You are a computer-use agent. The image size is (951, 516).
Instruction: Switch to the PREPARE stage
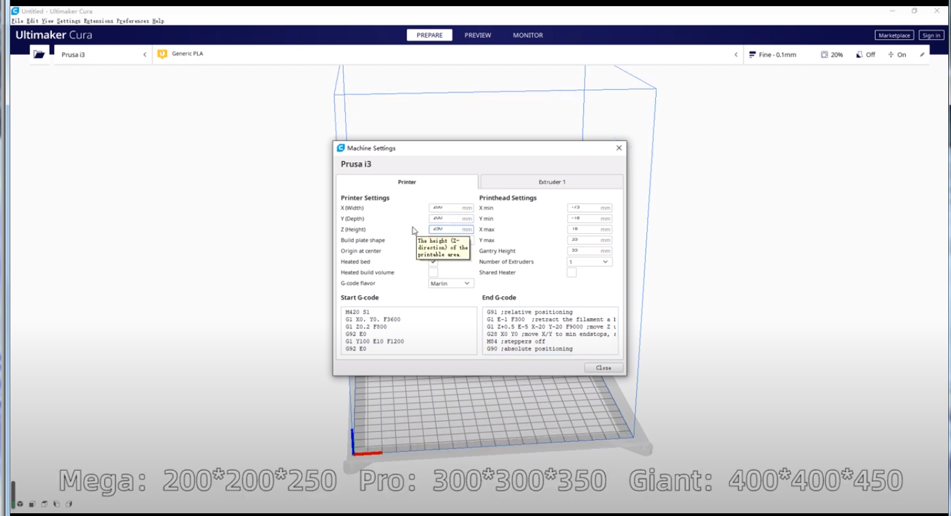(429, 36)
